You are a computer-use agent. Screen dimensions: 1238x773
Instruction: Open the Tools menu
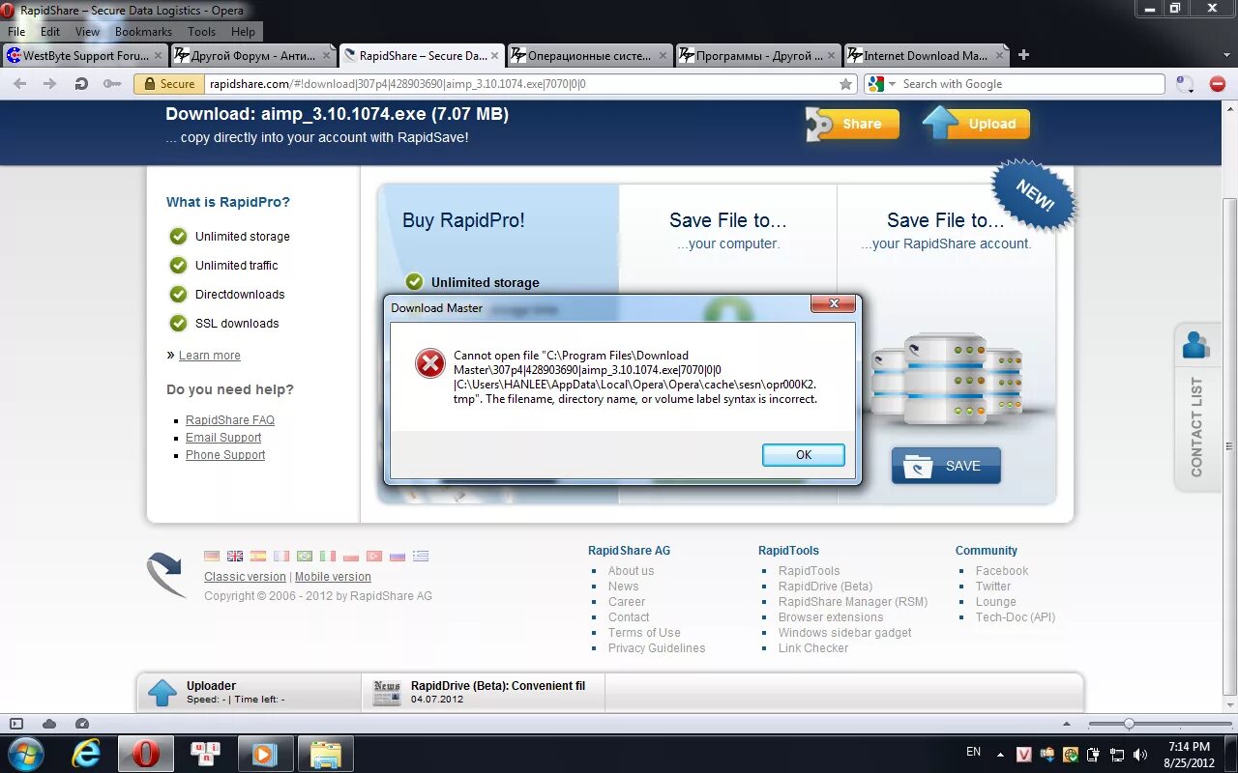[x=202, y=32]
